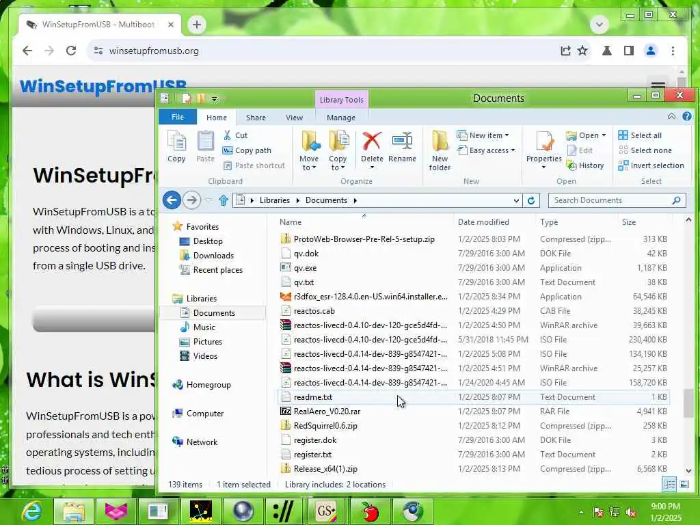The width and height of the screenshot is (700, 525).
Task: Open the Easy access dropdown
Action: coord(486,150)
